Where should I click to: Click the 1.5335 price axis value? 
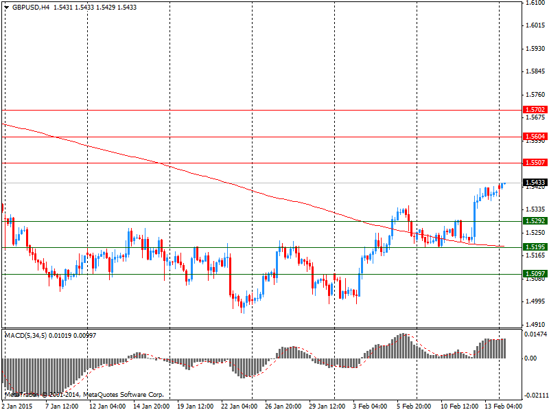535,209
